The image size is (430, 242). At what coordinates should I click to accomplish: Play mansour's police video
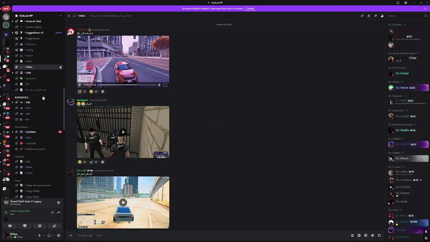coord(123,132)
